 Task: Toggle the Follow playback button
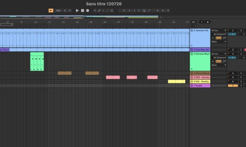coord(51,11)
